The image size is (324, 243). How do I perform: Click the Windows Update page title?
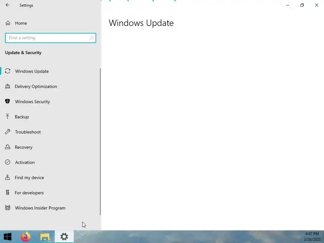(141, 23)
